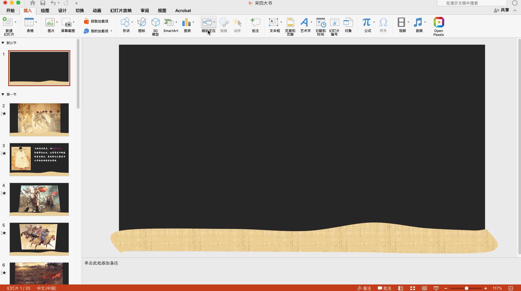Insert 页眉和页脚 (header and footer)
The image size is (521, 291).
(290, 23)
